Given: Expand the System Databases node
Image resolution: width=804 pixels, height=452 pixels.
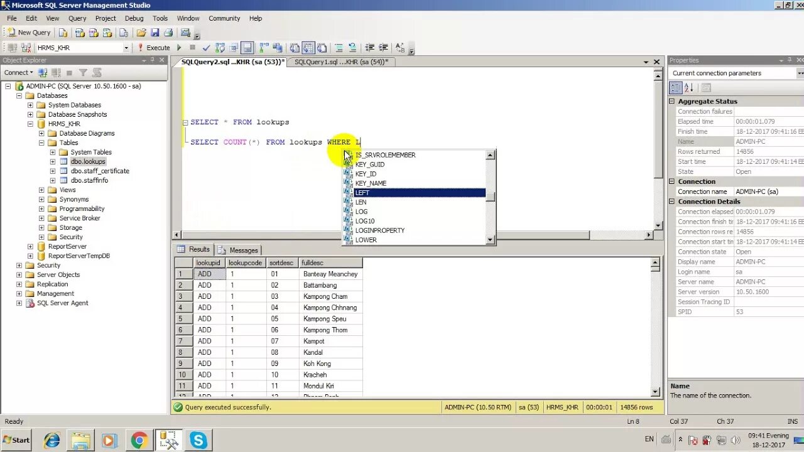Looking at the screenshot, I should (x=30, y=105).
